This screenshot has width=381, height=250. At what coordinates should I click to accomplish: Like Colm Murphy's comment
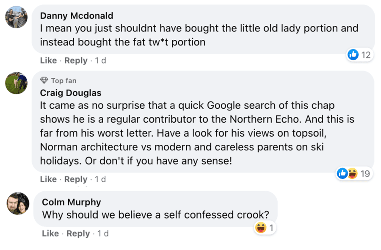tap(50, 234)
